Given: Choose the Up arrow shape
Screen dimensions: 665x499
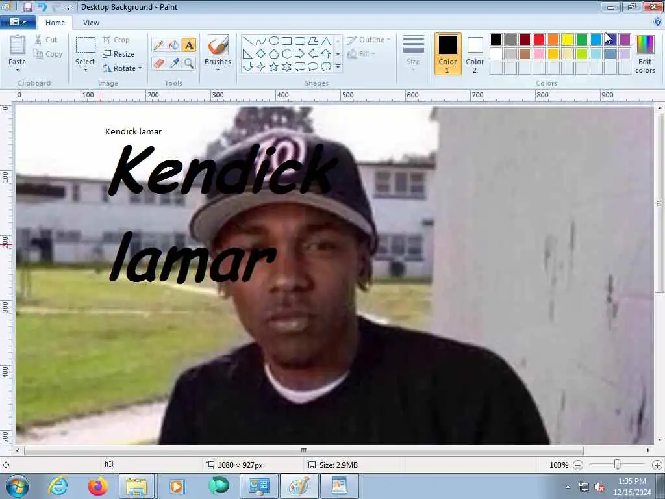Looking at the screenshot, I should (x=326, y=54).
